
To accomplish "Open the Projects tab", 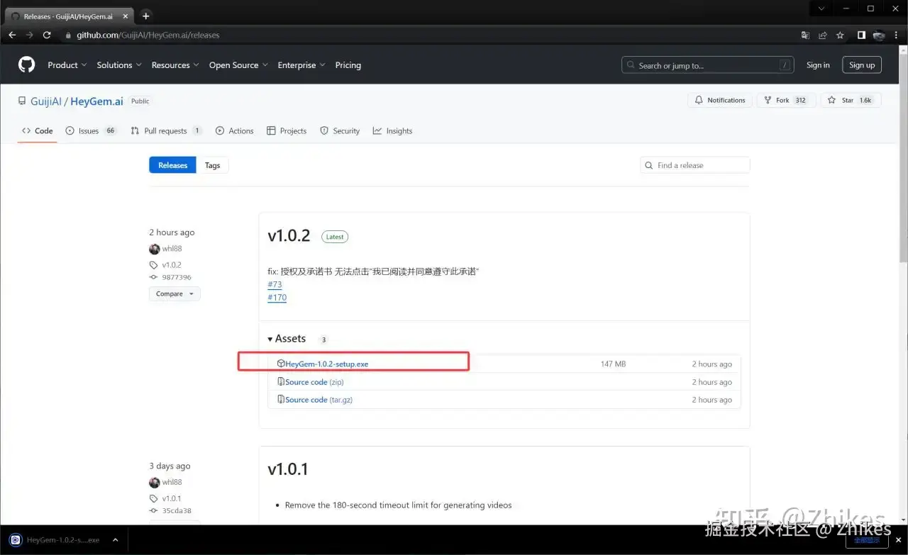I will pos(287,130).
